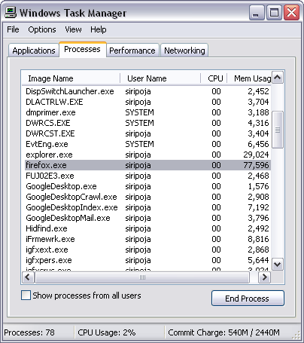
Task: Click the list scroll up arrow
Action: tap(278, 78)
